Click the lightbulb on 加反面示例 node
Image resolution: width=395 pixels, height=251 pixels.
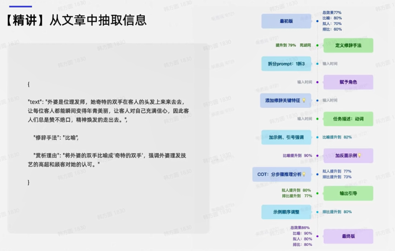coord(359,156)
